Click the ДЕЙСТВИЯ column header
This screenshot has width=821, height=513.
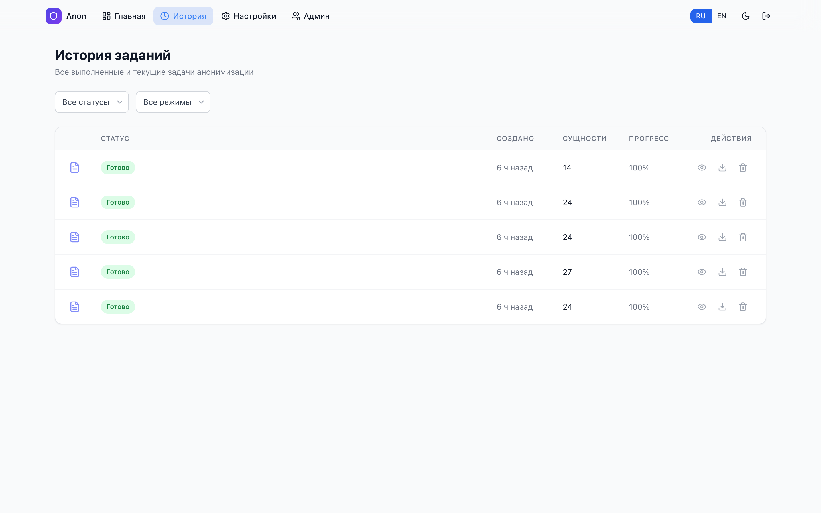[x=731, y=139]
